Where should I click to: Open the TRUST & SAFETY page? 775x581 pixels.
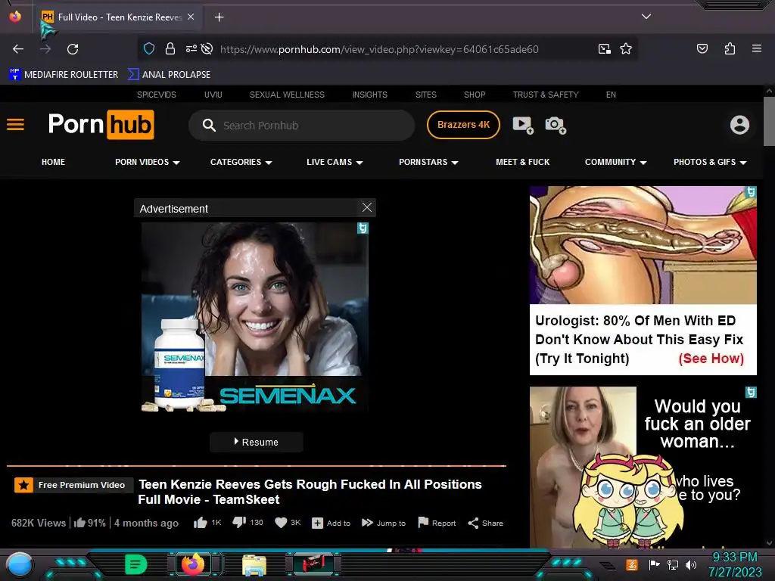(546, 95)
